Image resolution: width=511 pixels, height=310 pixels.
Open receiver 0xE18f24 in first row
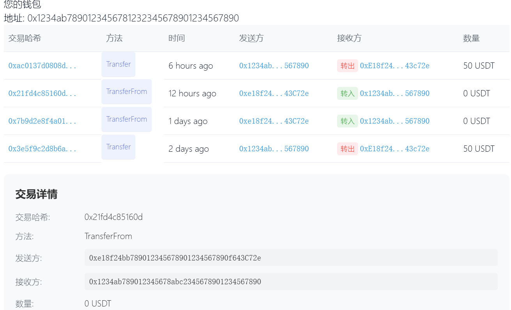coord(394,66)
